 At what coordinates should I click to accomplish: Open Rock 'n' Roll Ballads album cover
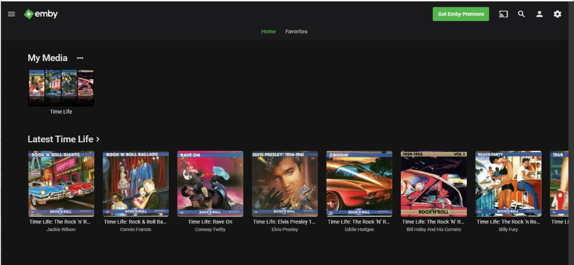pyautogui.click(x=136, y=184)
